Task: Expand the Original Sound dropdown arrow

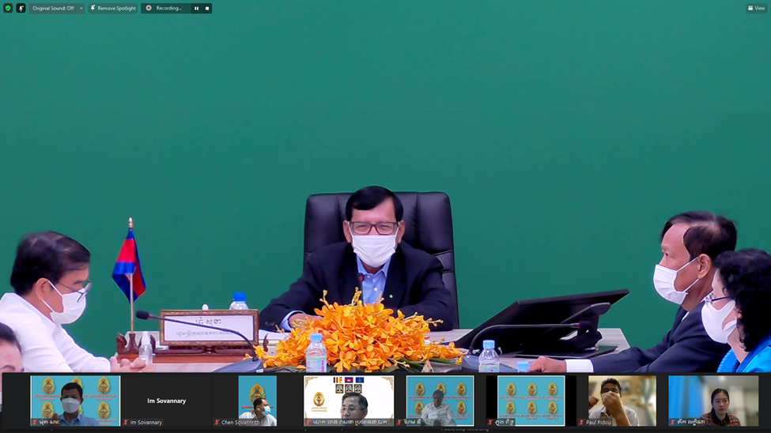Action: 81,8
